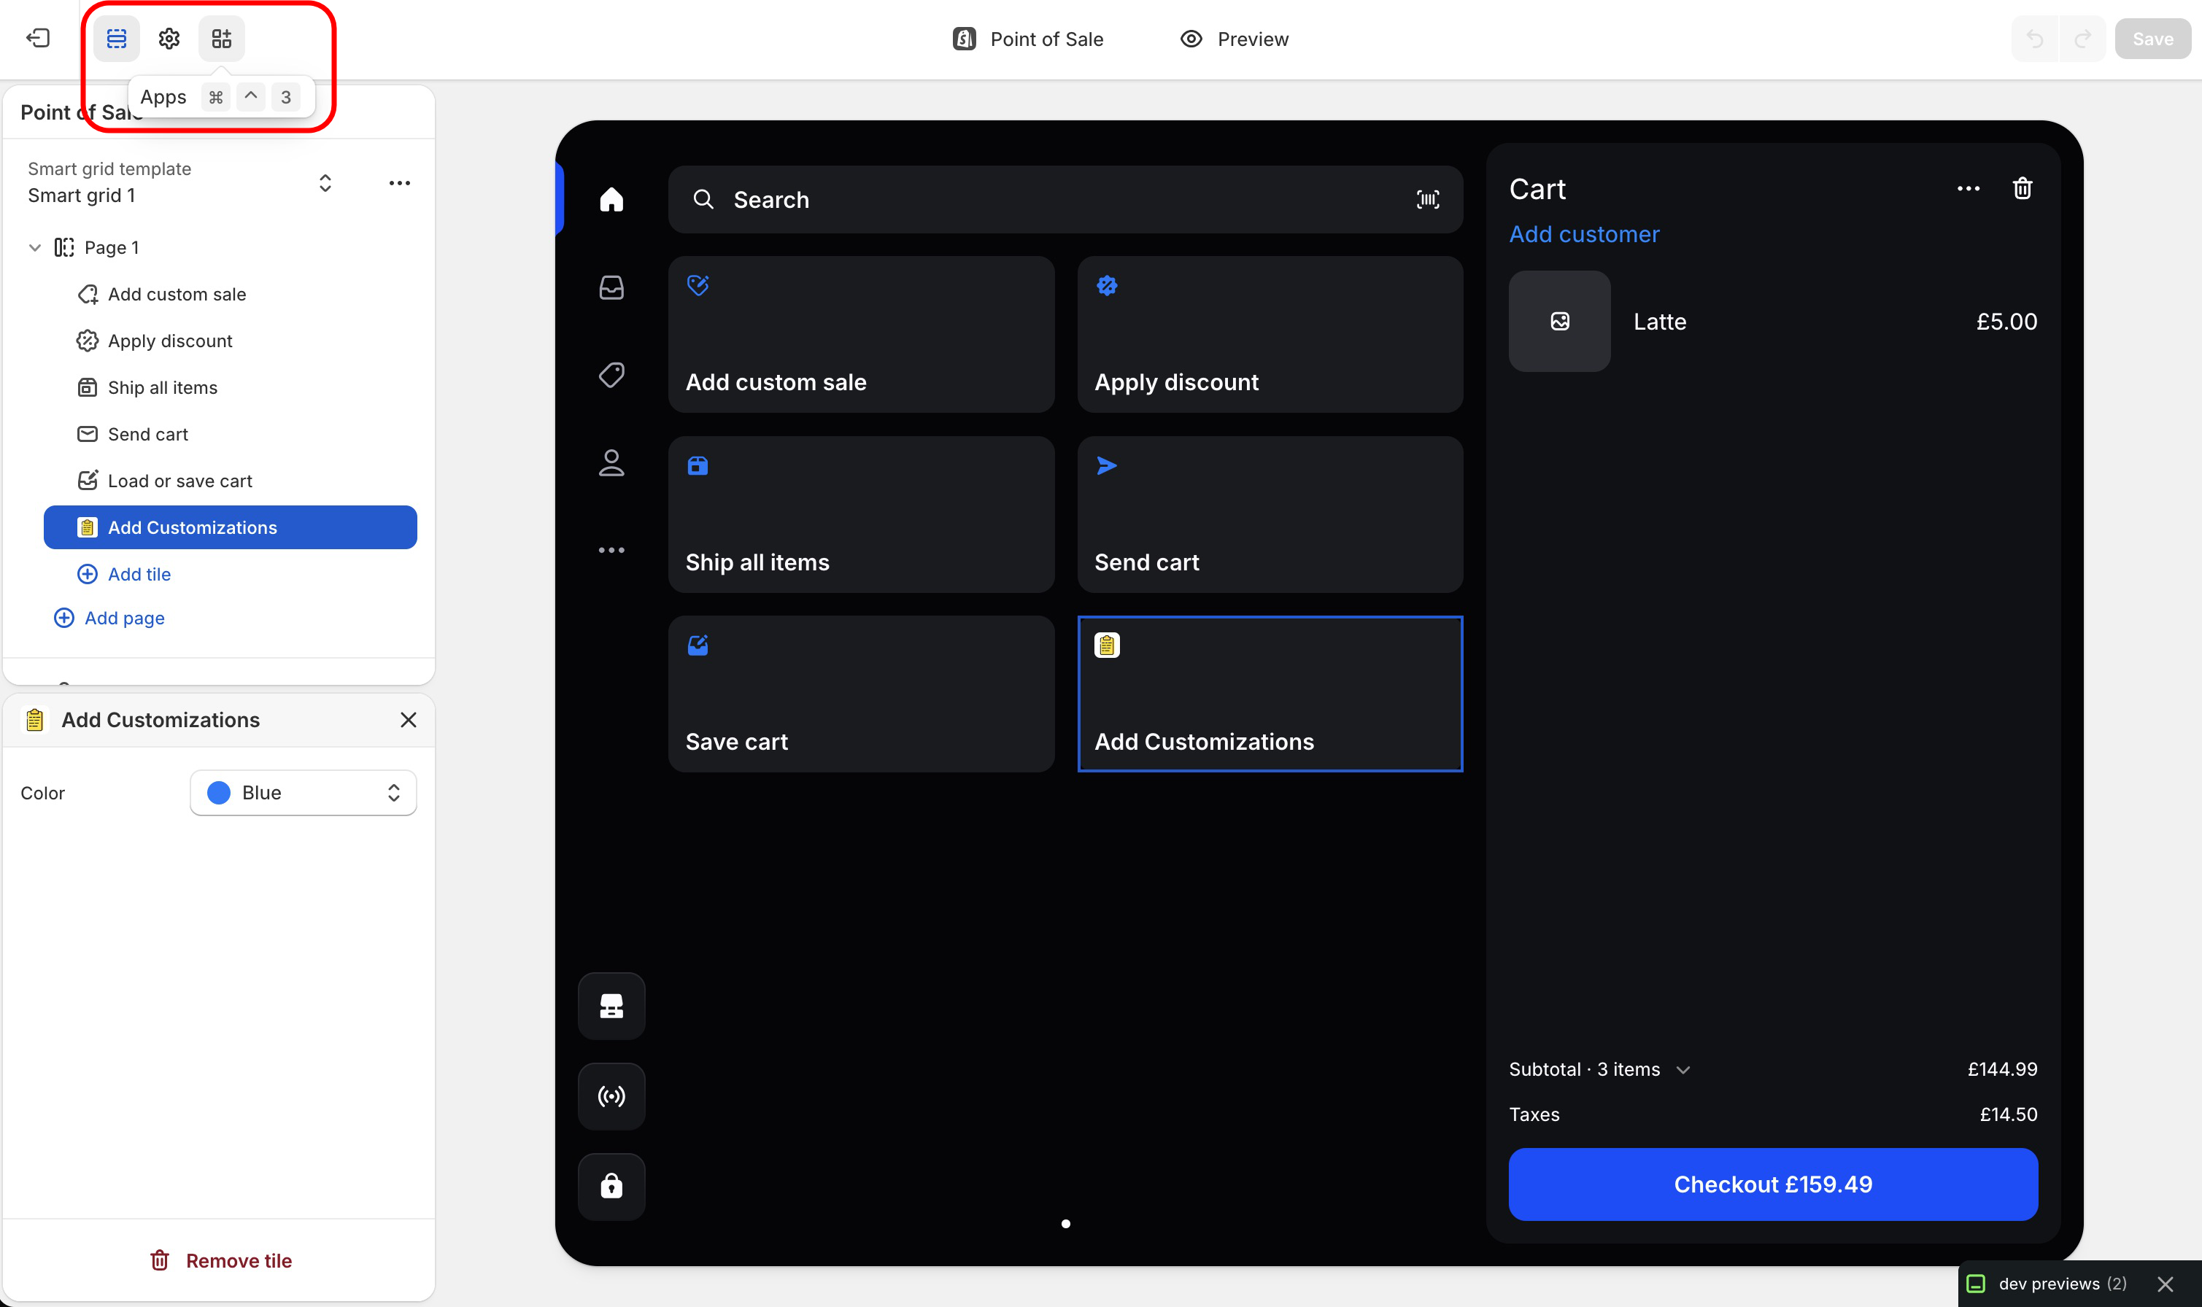Click the undo arrow icon
Image resolution: width=2202 pixels, height=1307 pixels.
click(2035, 39)
